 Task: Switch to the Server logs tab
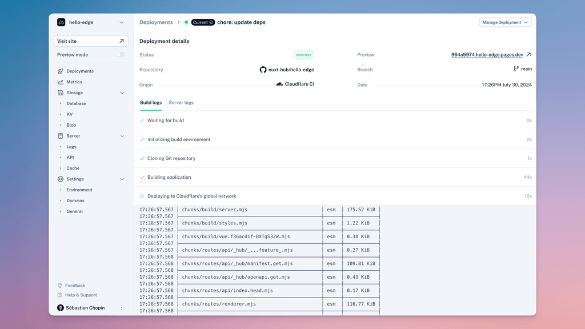click(181, 103)
